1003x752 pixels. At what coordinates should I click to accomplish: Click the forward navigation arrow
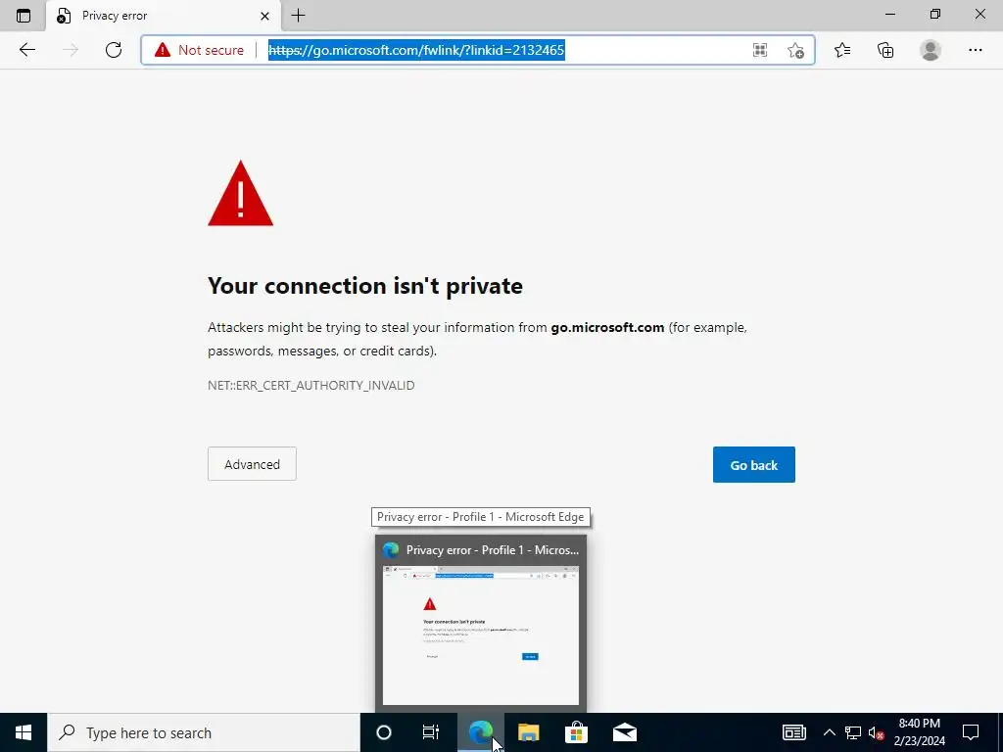[x=71, y=50]
